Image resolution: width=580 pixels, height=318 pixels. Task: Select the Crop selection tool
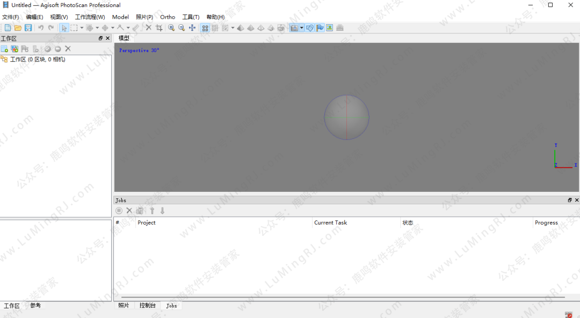click(159, 28)
